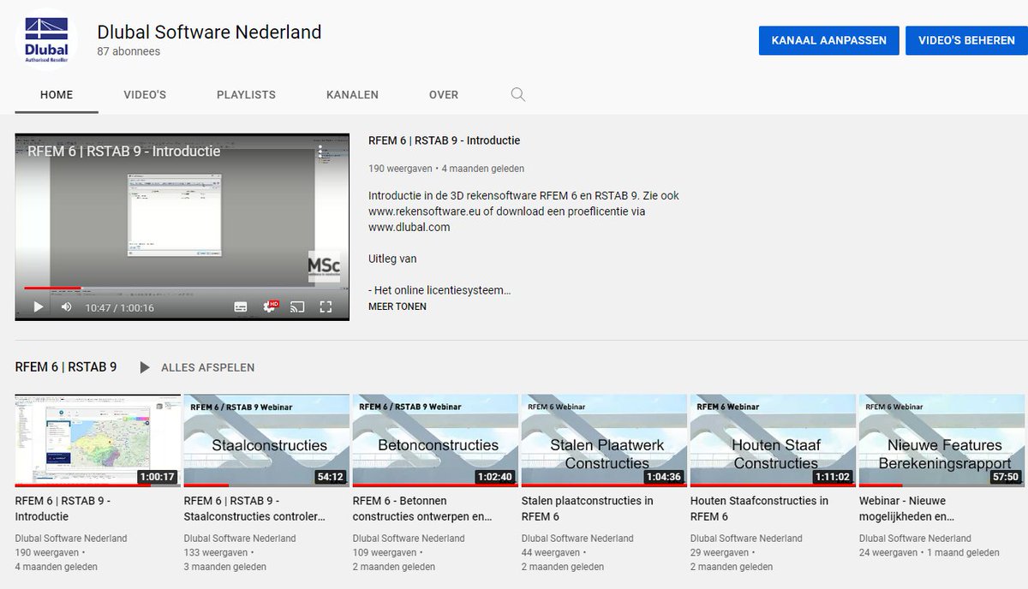Open the RFEM 6 | RSTAB 9 playlist heading
1028x589 pixels.
tap(66, 367)
